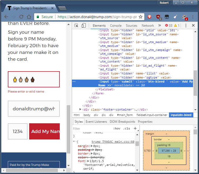Click the closing fieldset tag line
Viewport: 199px width, 174px height.
[105, 89]
